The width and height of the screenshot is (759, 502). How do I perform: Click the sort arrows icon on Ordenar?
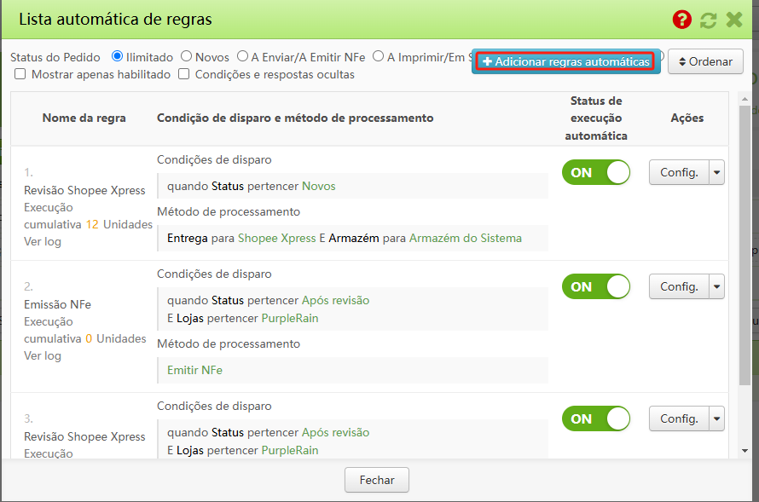point(681,61)
